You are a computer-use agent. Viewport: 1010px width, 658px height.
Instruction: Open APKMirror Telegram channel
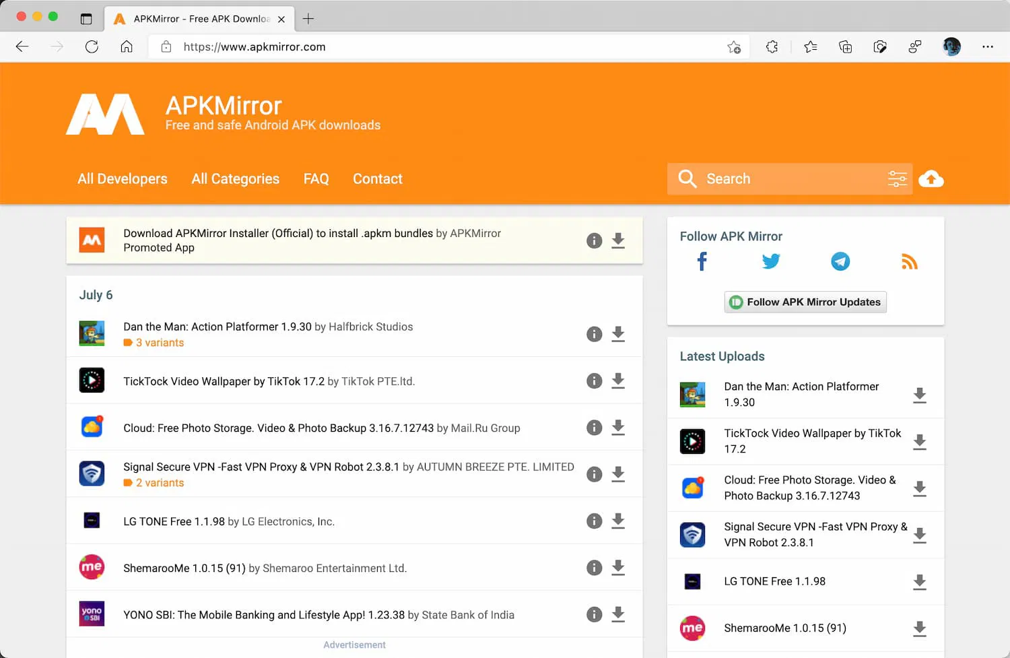point(840,261)
